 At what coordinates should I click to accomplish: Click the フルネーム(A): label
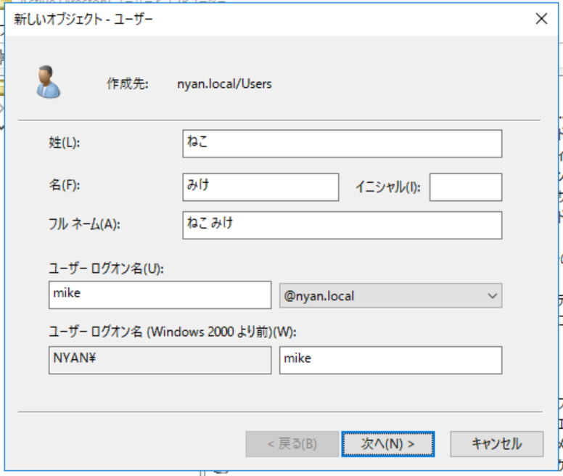[83, 223]
